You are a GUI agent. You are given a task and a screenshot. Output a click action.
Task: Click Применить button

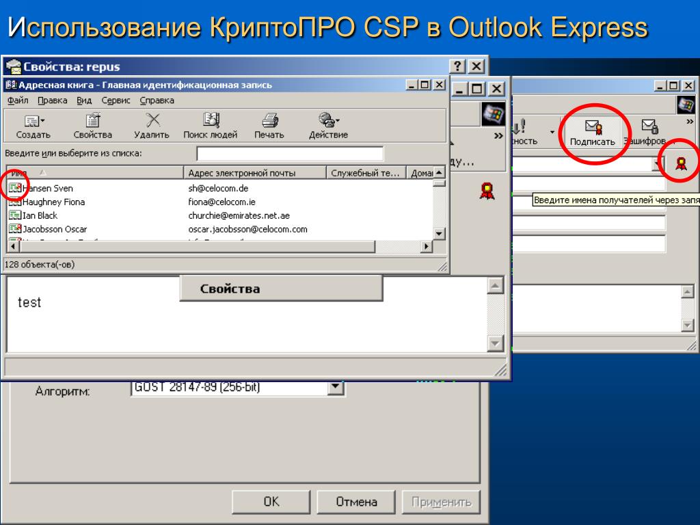(441, 502)
